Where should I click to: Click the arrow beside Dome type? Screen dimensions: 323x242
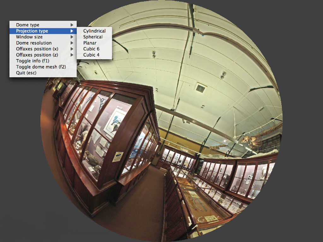click(72, 25)
